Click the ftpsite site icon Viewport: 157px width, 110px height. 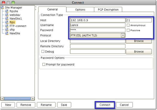point(7,11)
